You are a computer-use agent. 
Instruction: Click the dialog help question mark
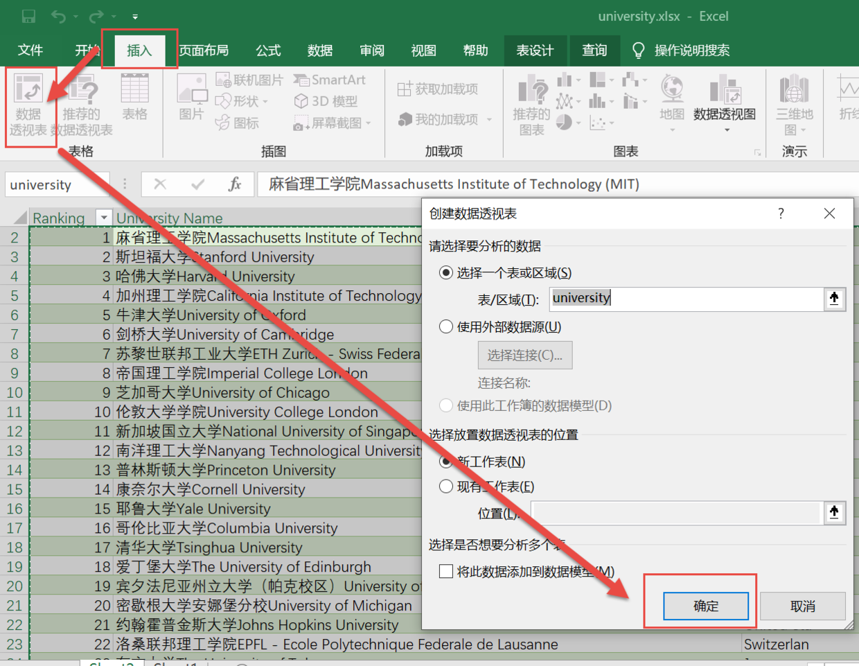(781, 213)
